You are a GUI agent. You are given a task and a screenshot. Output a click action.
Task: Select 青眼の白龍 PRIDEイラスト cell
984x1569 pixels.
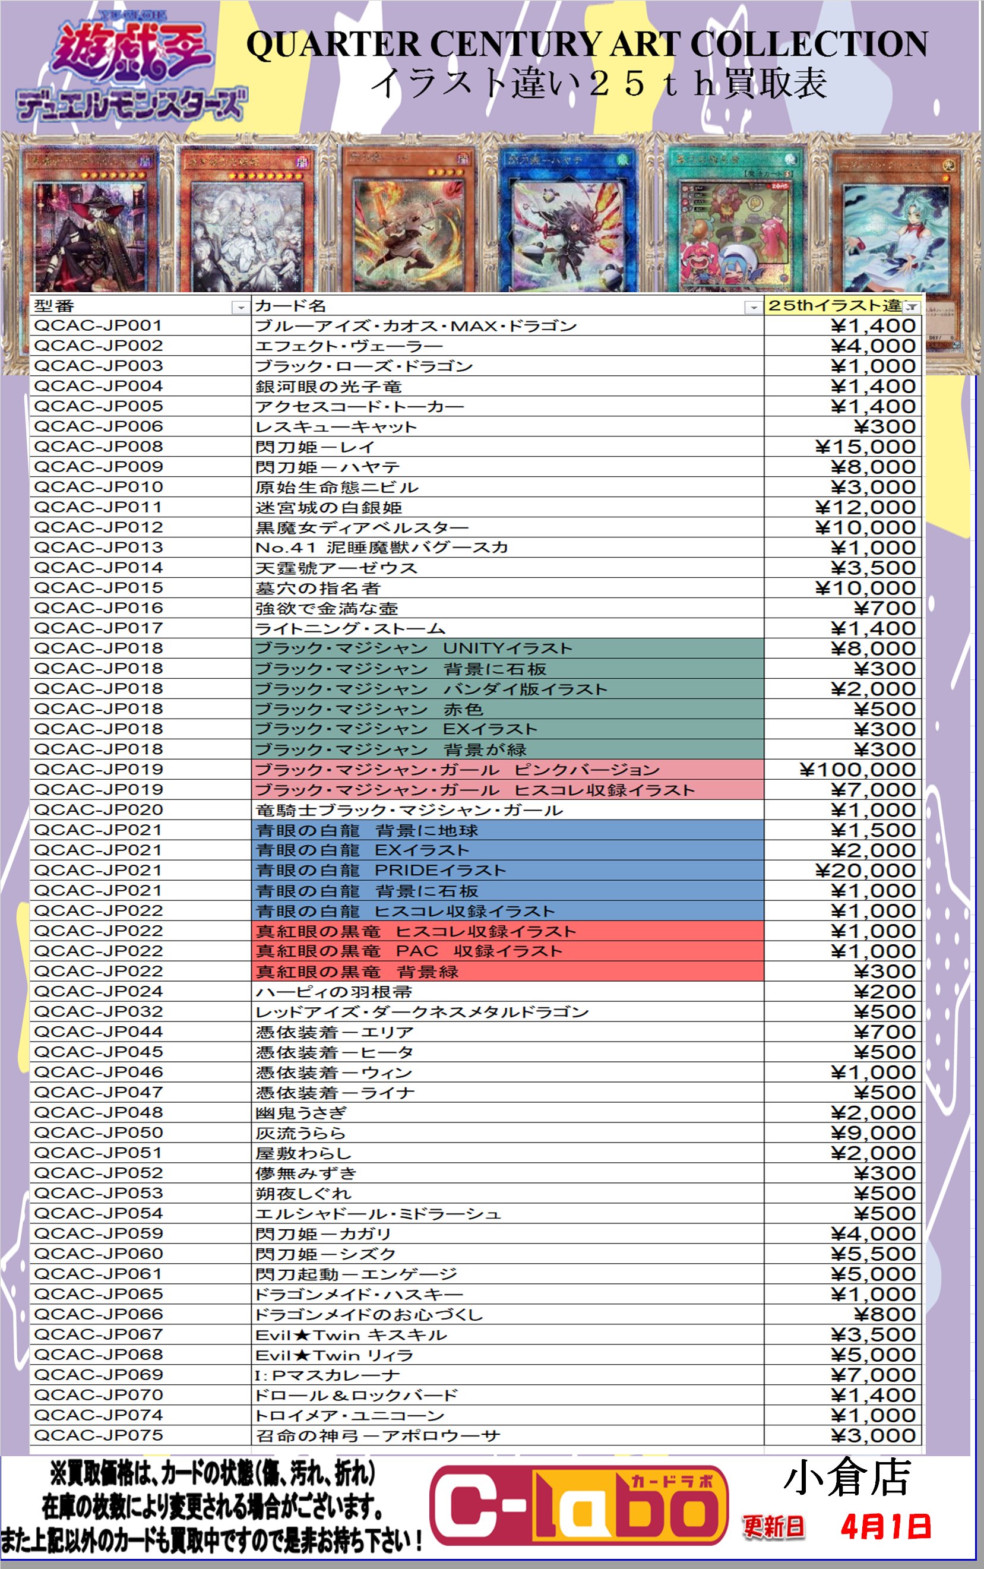point(508,871)
